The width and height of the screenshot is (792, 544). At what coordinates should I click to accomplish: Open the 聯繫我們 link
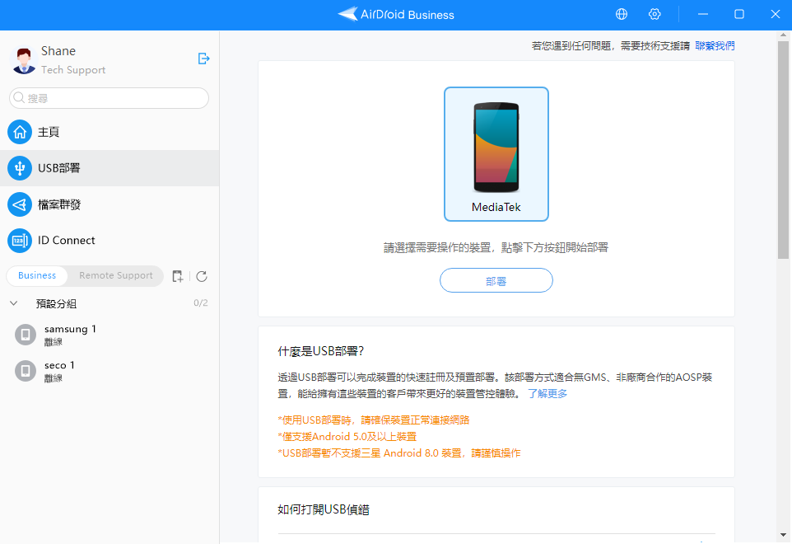point(715,45)
